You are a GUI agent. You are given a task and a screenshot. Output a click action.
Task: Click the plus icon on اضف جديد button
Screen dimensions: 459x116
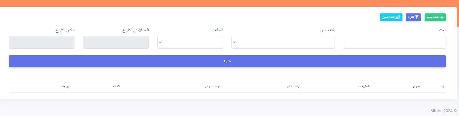point(442,17)
